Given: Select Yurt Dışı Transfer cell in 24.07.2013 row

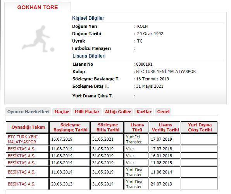Looking at the screenshot, I should pyautogui.click(x=136, y=184).
